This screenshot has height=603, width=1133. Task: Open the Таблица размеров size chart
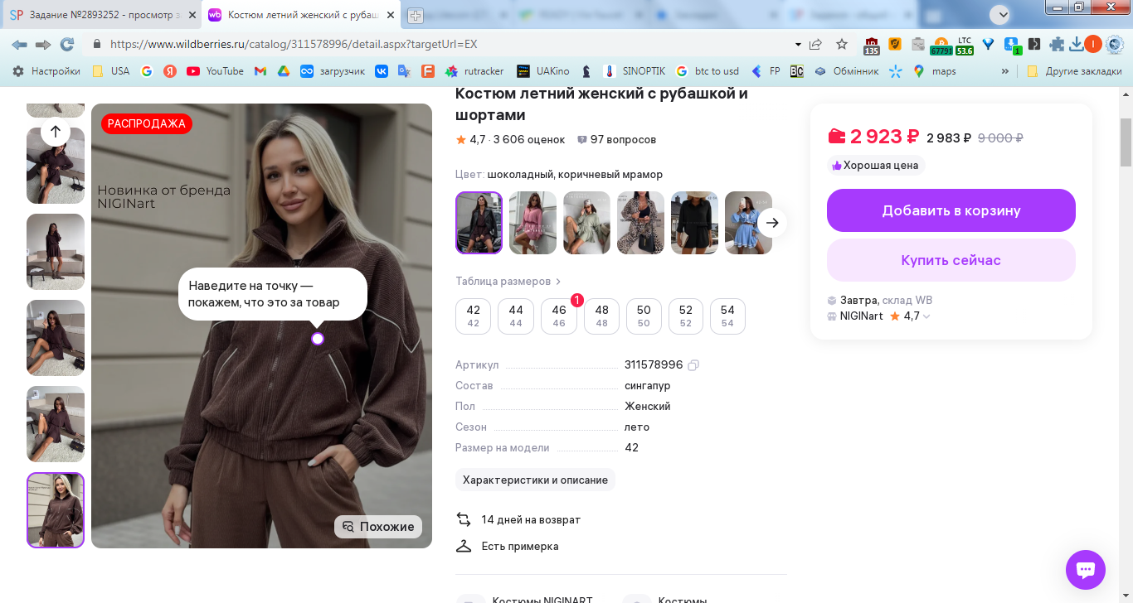pos(508,282)
